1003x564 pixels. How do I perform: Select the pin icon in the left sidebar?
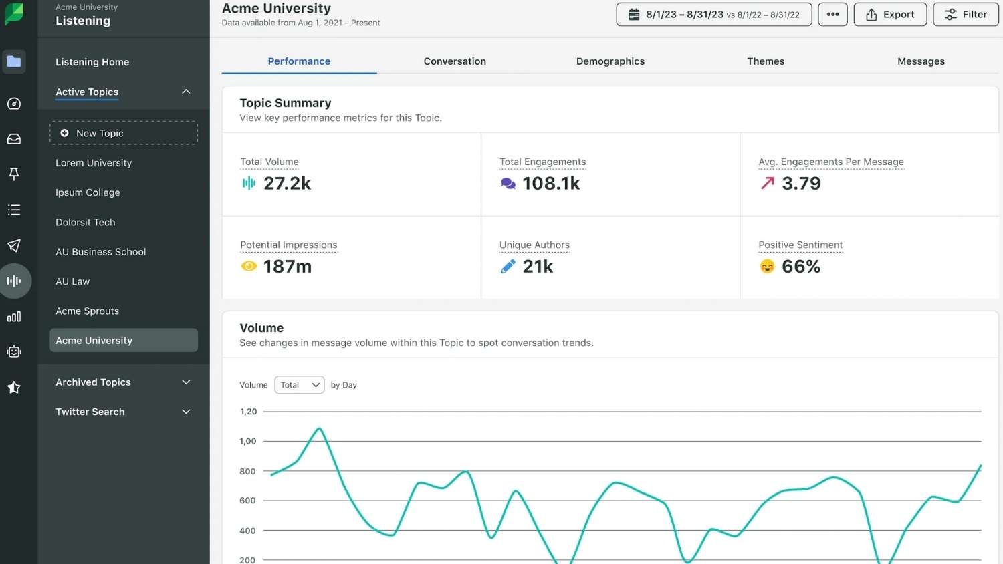[x=13, y=174]
